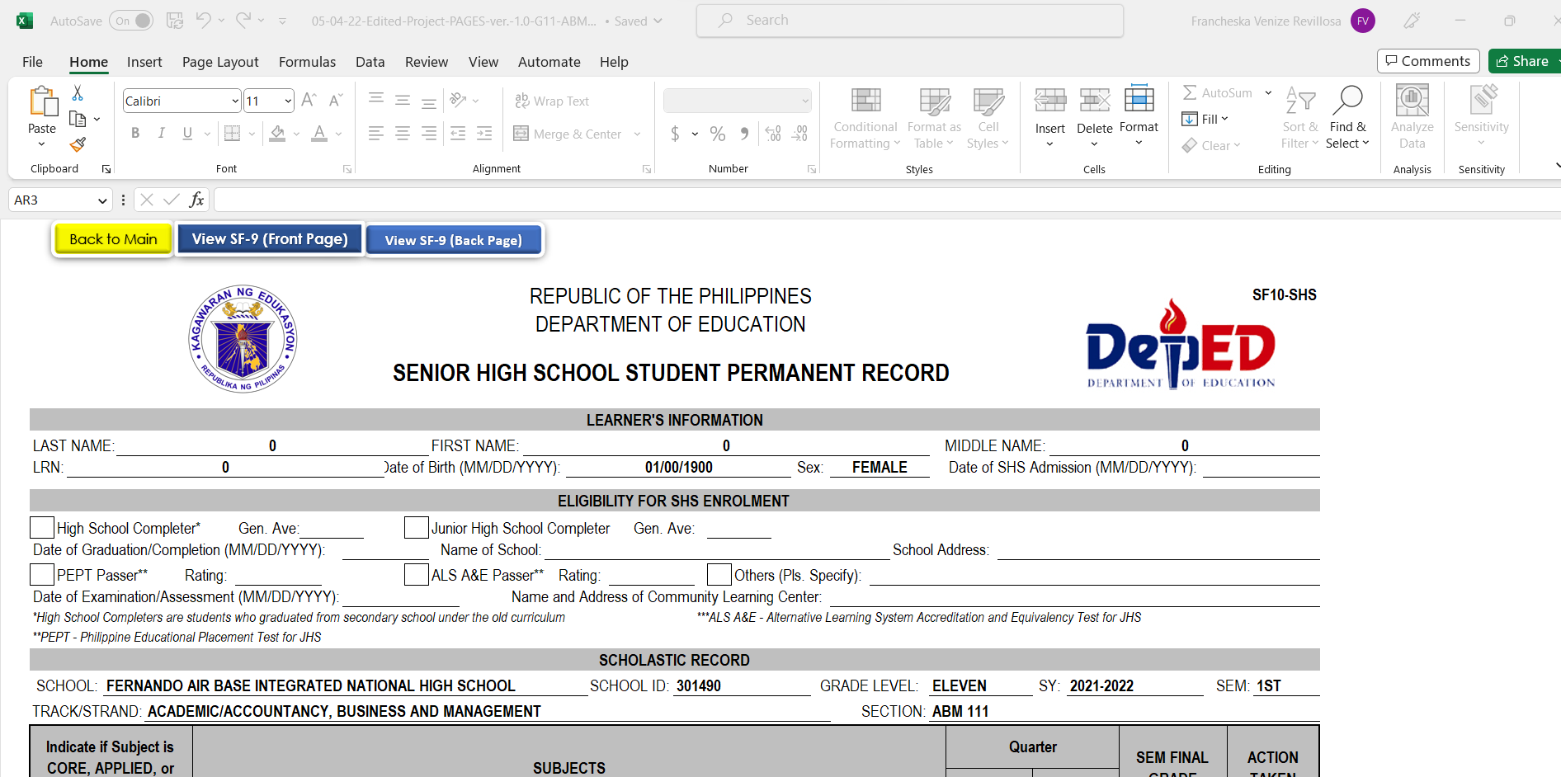Switch to the Review tab
Screen dimensions: 1561x777
[x=427, y=62]
